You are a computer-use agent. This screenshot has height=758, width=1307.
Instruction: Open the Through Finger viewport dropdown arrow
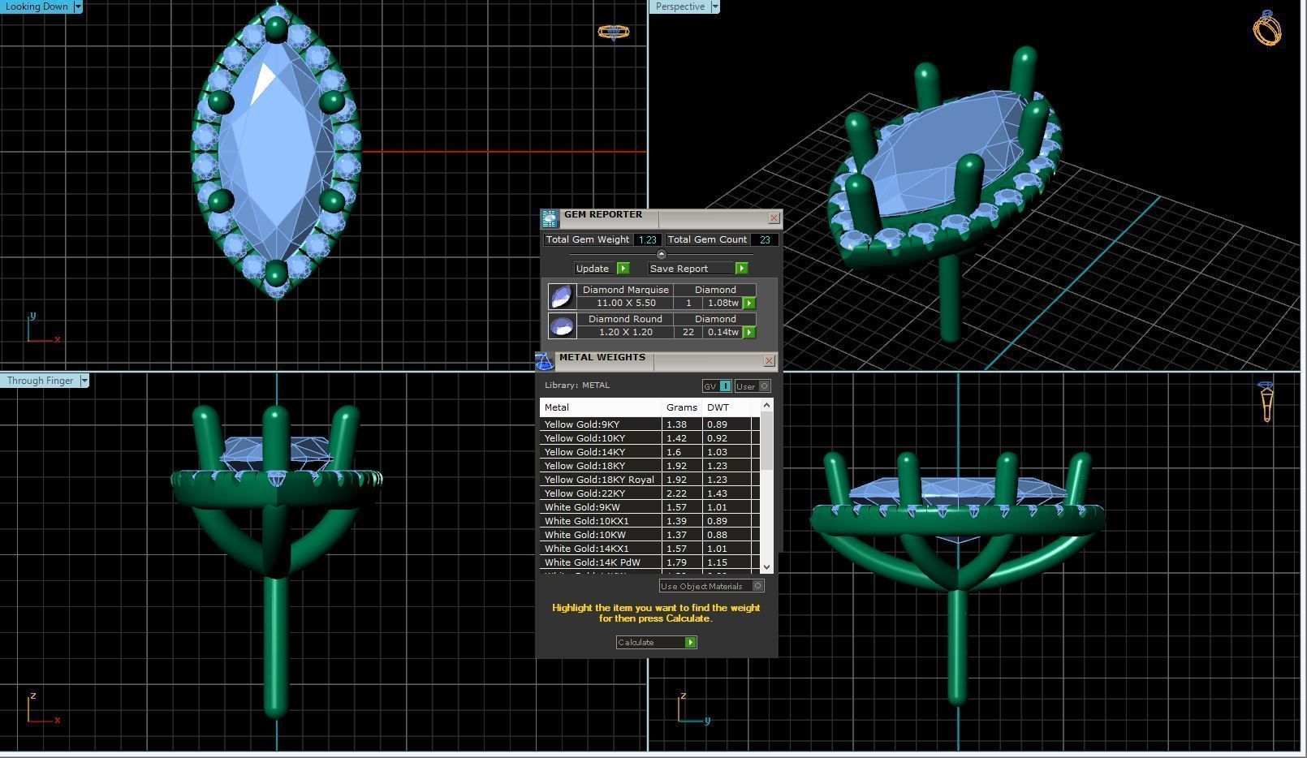[84, 381]
